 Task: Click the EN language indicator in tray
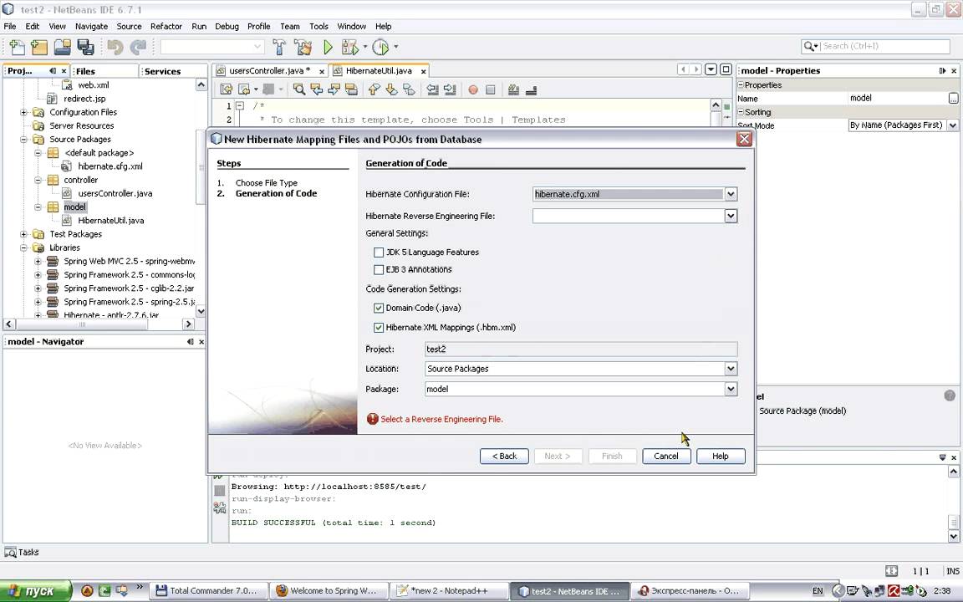tap(818, 591)
